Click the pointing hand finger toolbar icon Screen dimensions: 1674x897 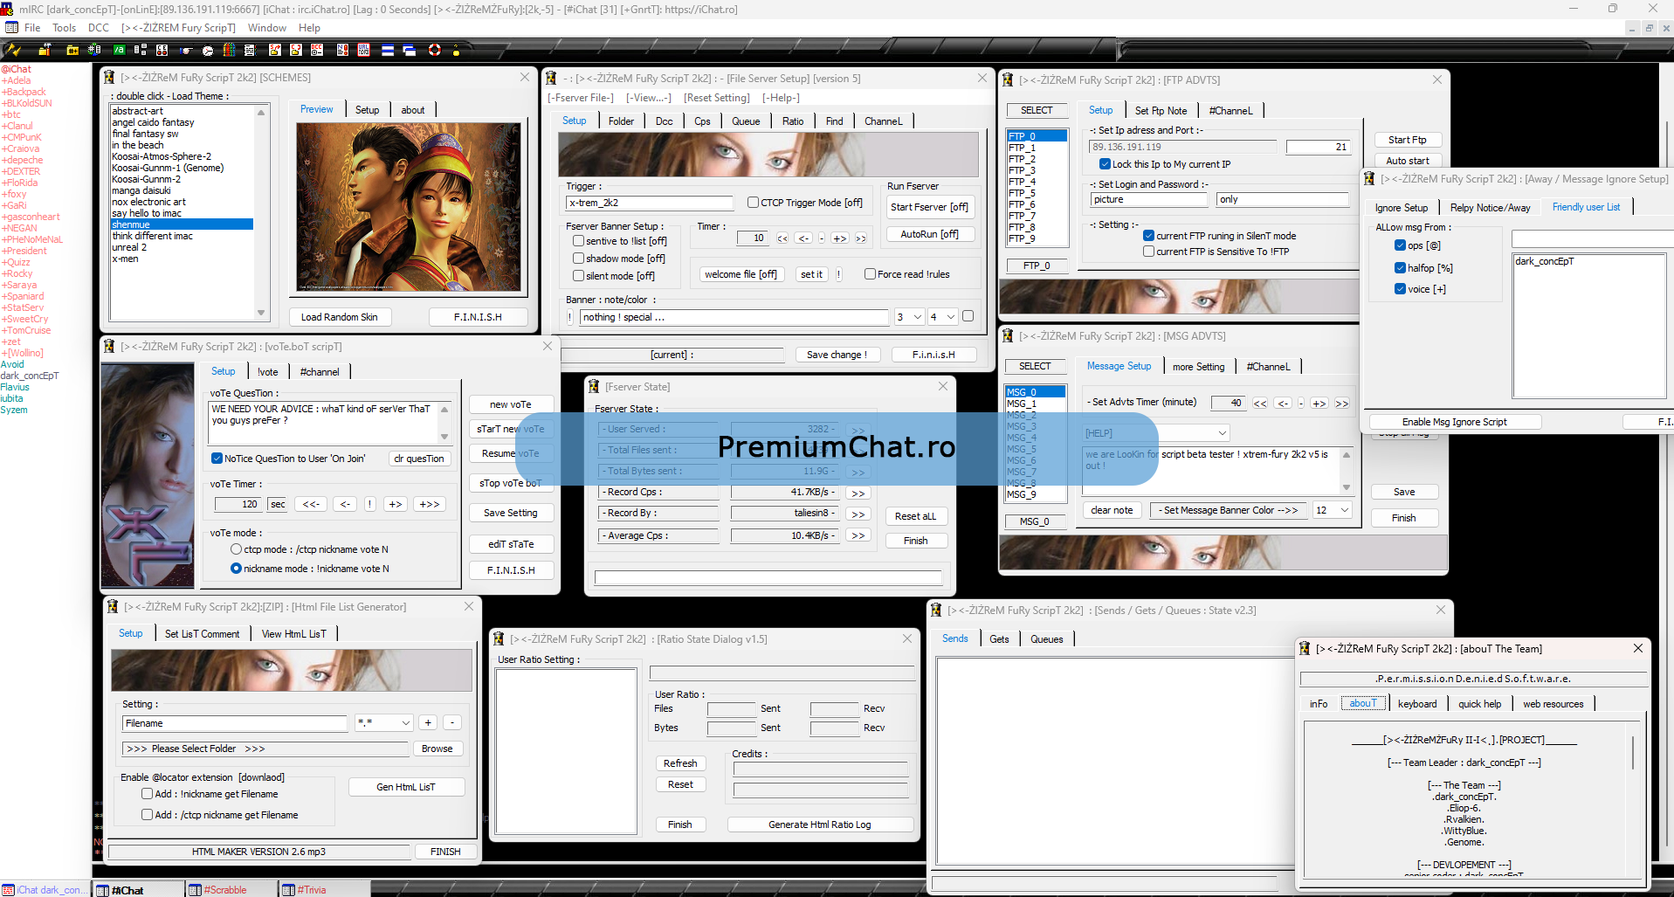186,50
